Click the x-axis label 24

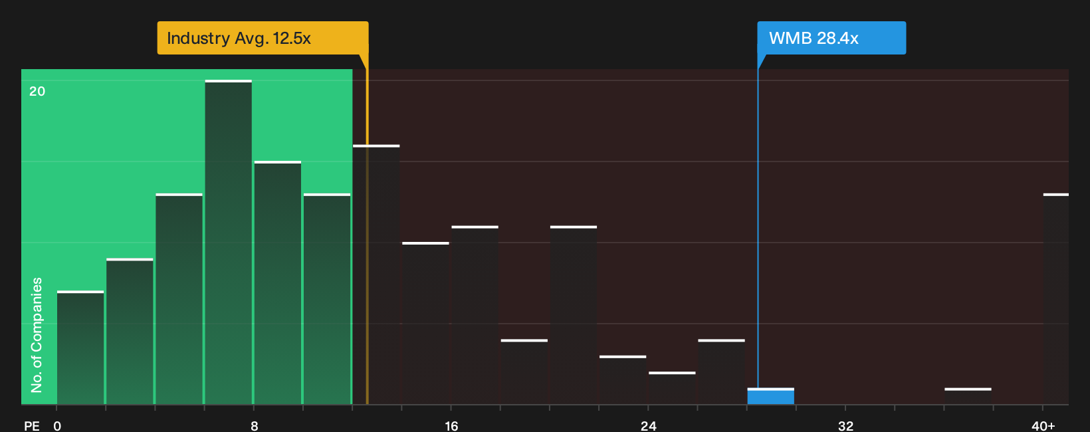click(x=648, y=425)
